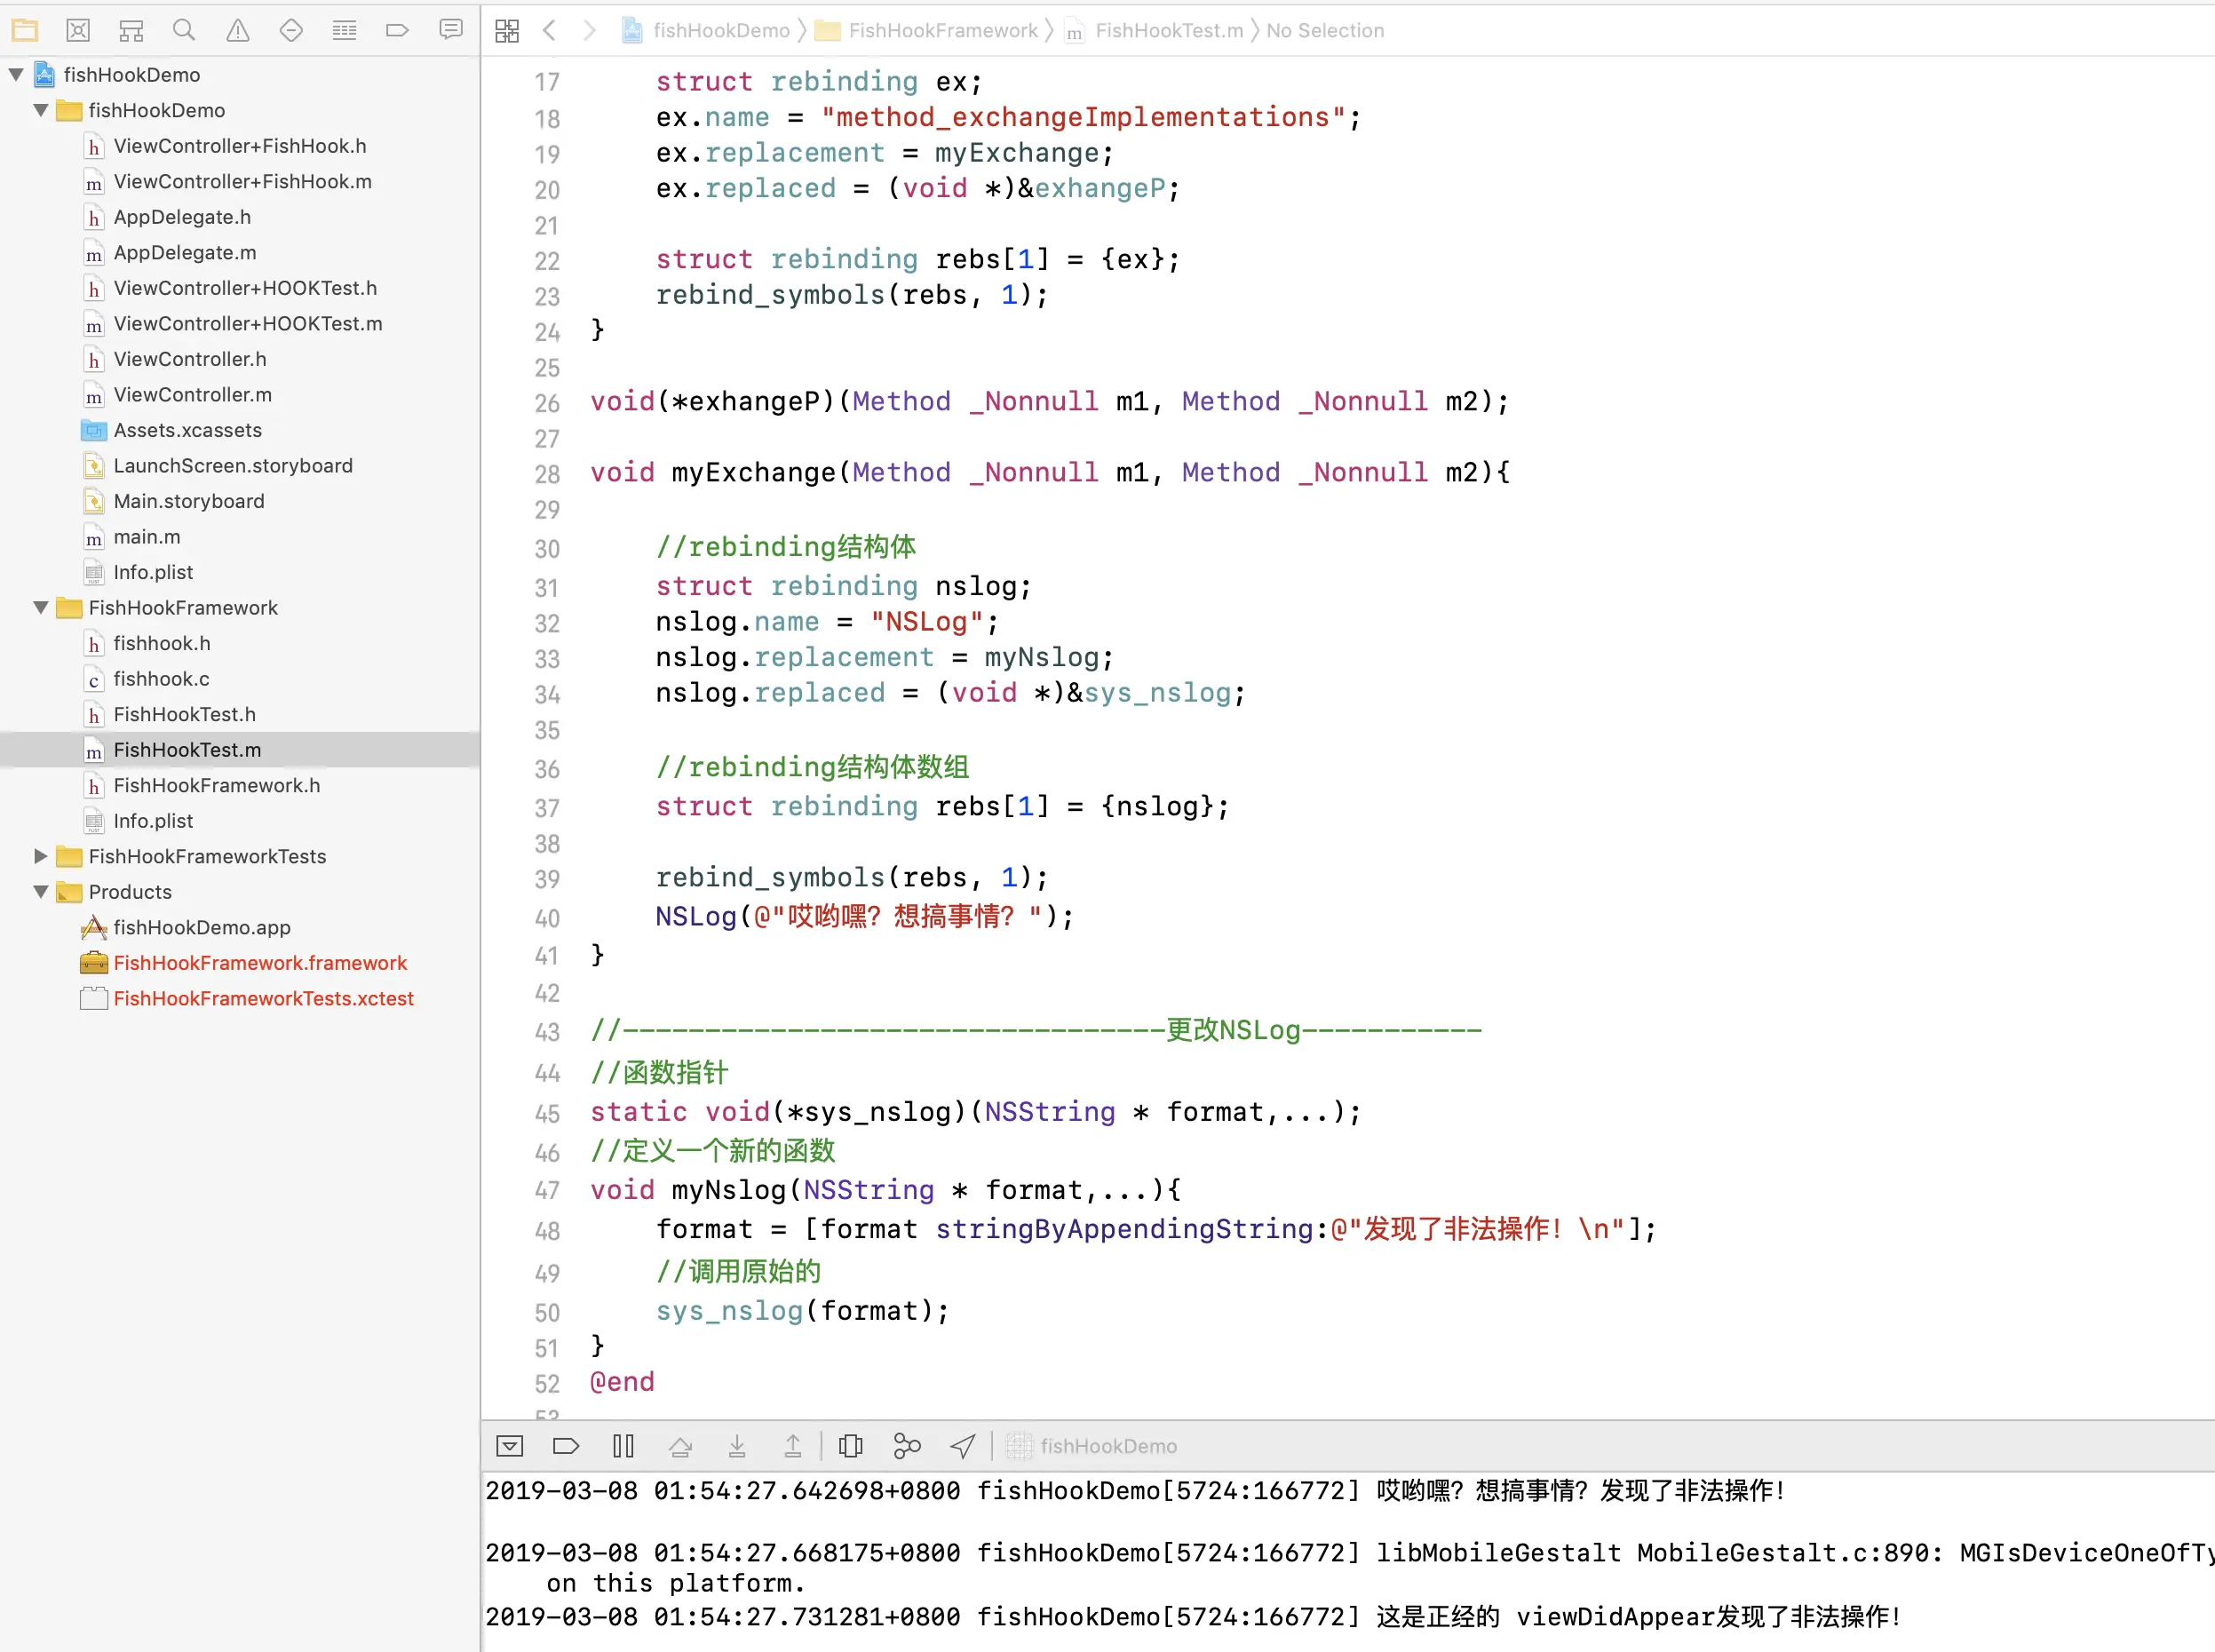
Task: Expand the FishHookFrameworkTests group
Action: (x=41, y=856)
